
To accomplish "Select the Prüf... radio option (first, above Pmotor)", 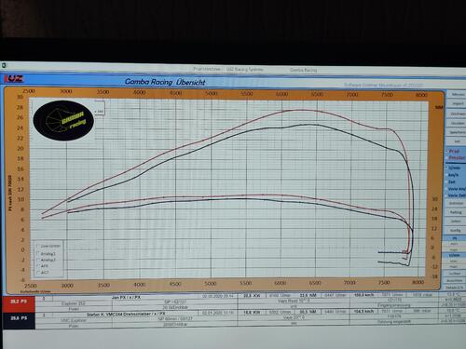I will pyautogui.click(x=447, y=151).
